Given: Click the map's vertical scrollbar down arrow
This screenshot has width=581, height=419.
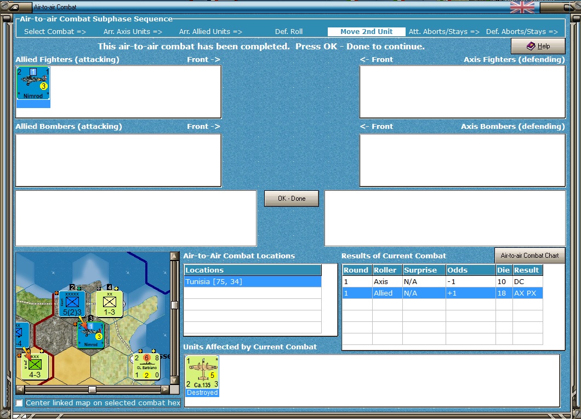Looking at the screenshot, I should click(x=174, y=381).
